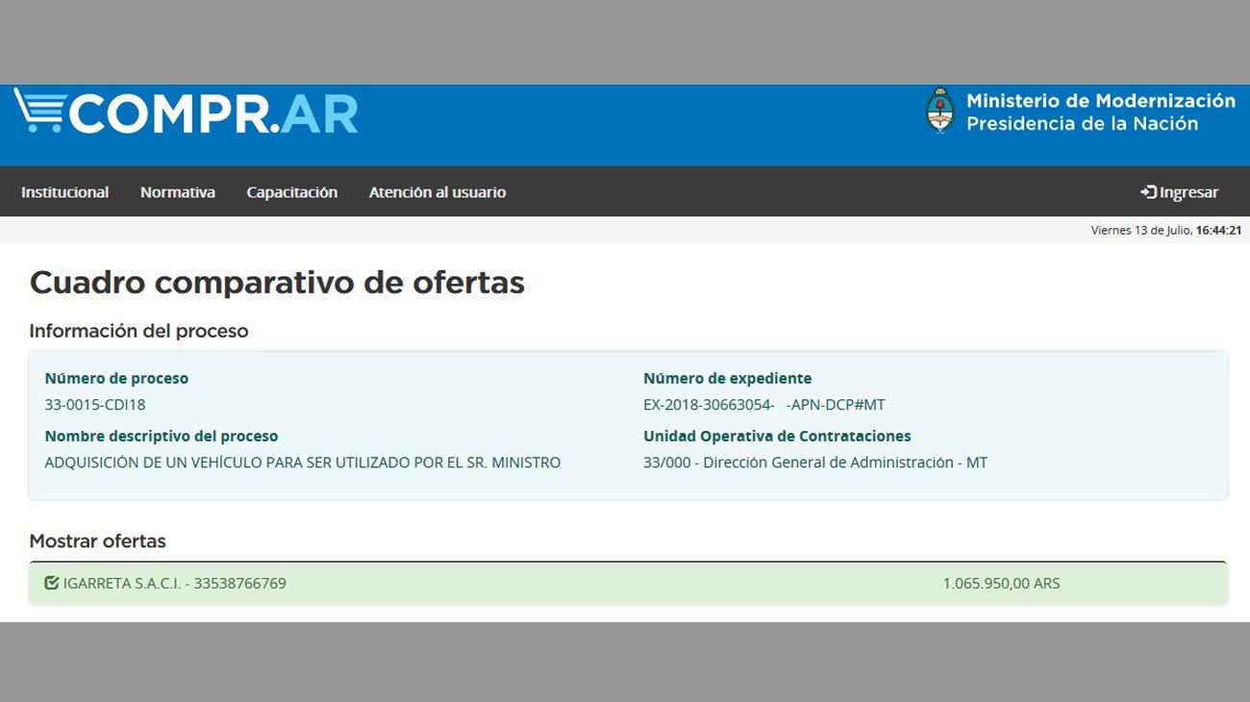Click the Número de proceso label

[116, 379]
